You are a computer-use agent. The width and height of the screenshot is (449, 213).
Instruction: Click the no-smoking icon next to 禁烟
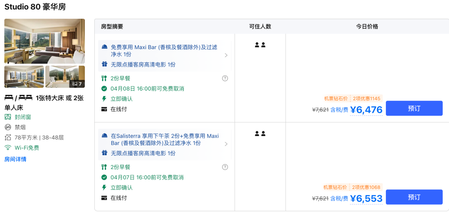click(7, 127)
